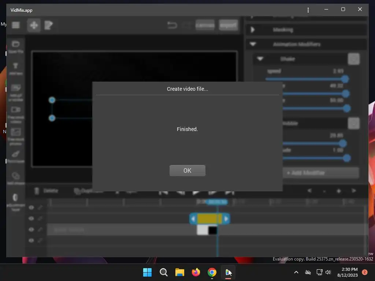Click the Delete trash button above timeline

tap(47, 191)
